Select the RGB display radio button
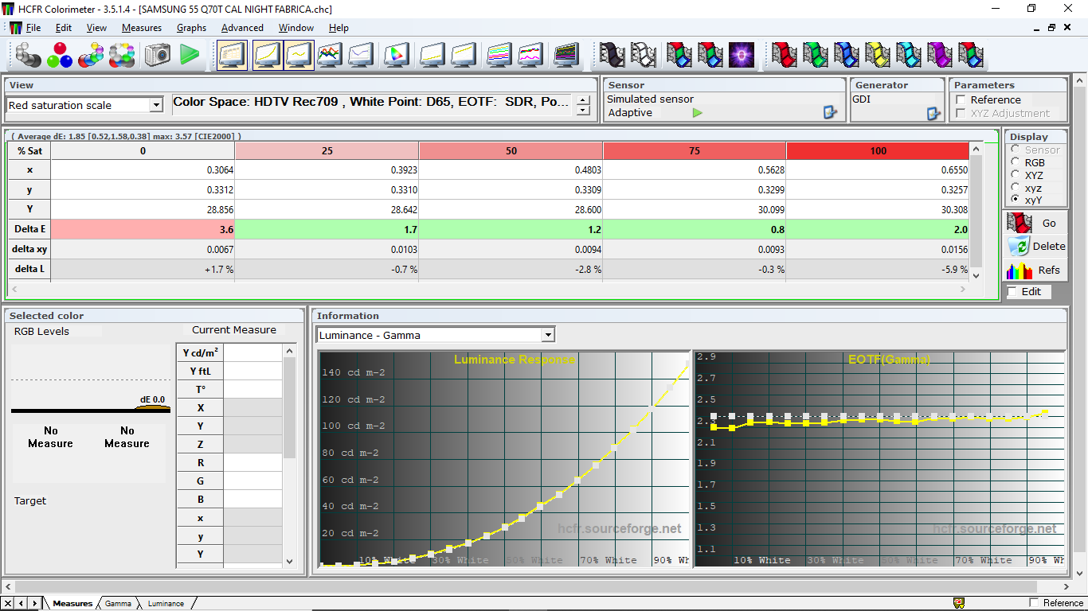The height and width of the screenshot is (611, 1088). click(x=1016, y=162)
